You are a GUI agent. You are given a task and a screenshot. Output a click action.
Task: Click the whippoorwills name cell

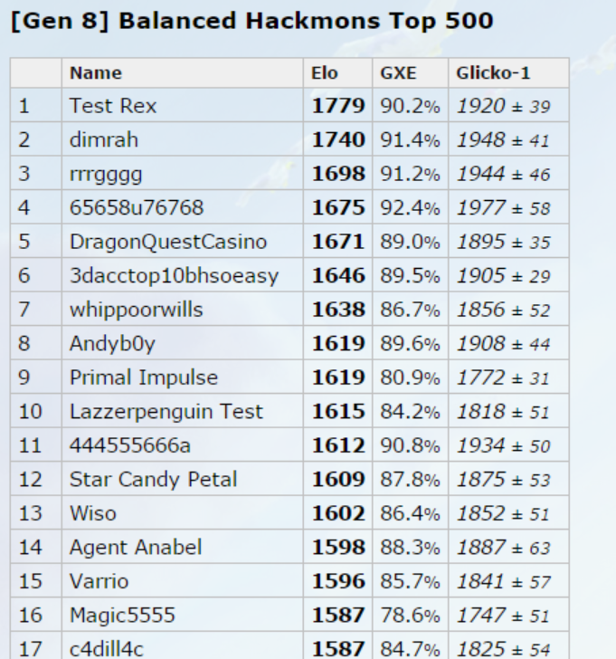(x=136, y=310)
